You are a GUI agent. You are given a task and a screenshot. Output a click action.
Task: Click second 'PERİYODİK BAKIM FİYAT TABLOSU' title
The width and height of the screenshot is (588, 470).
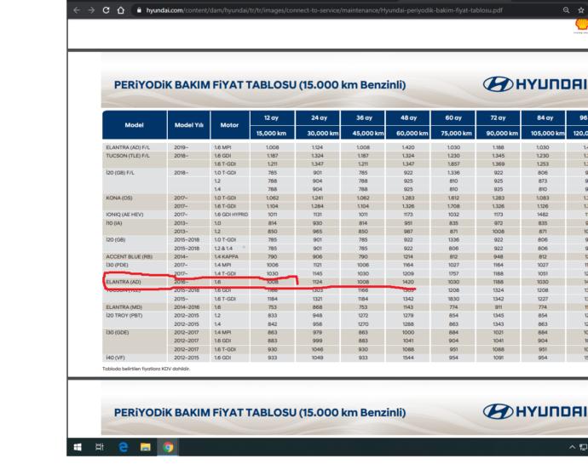(260, 412)
